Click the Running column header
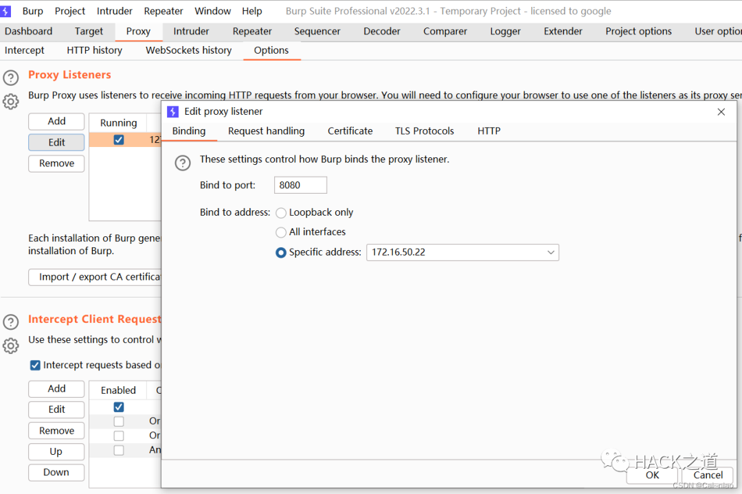This screenshot has width=742, height=494. 118,123
